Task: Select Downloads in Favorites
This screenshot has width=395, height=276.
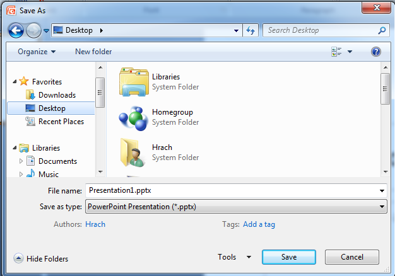Action: point(57,95)
